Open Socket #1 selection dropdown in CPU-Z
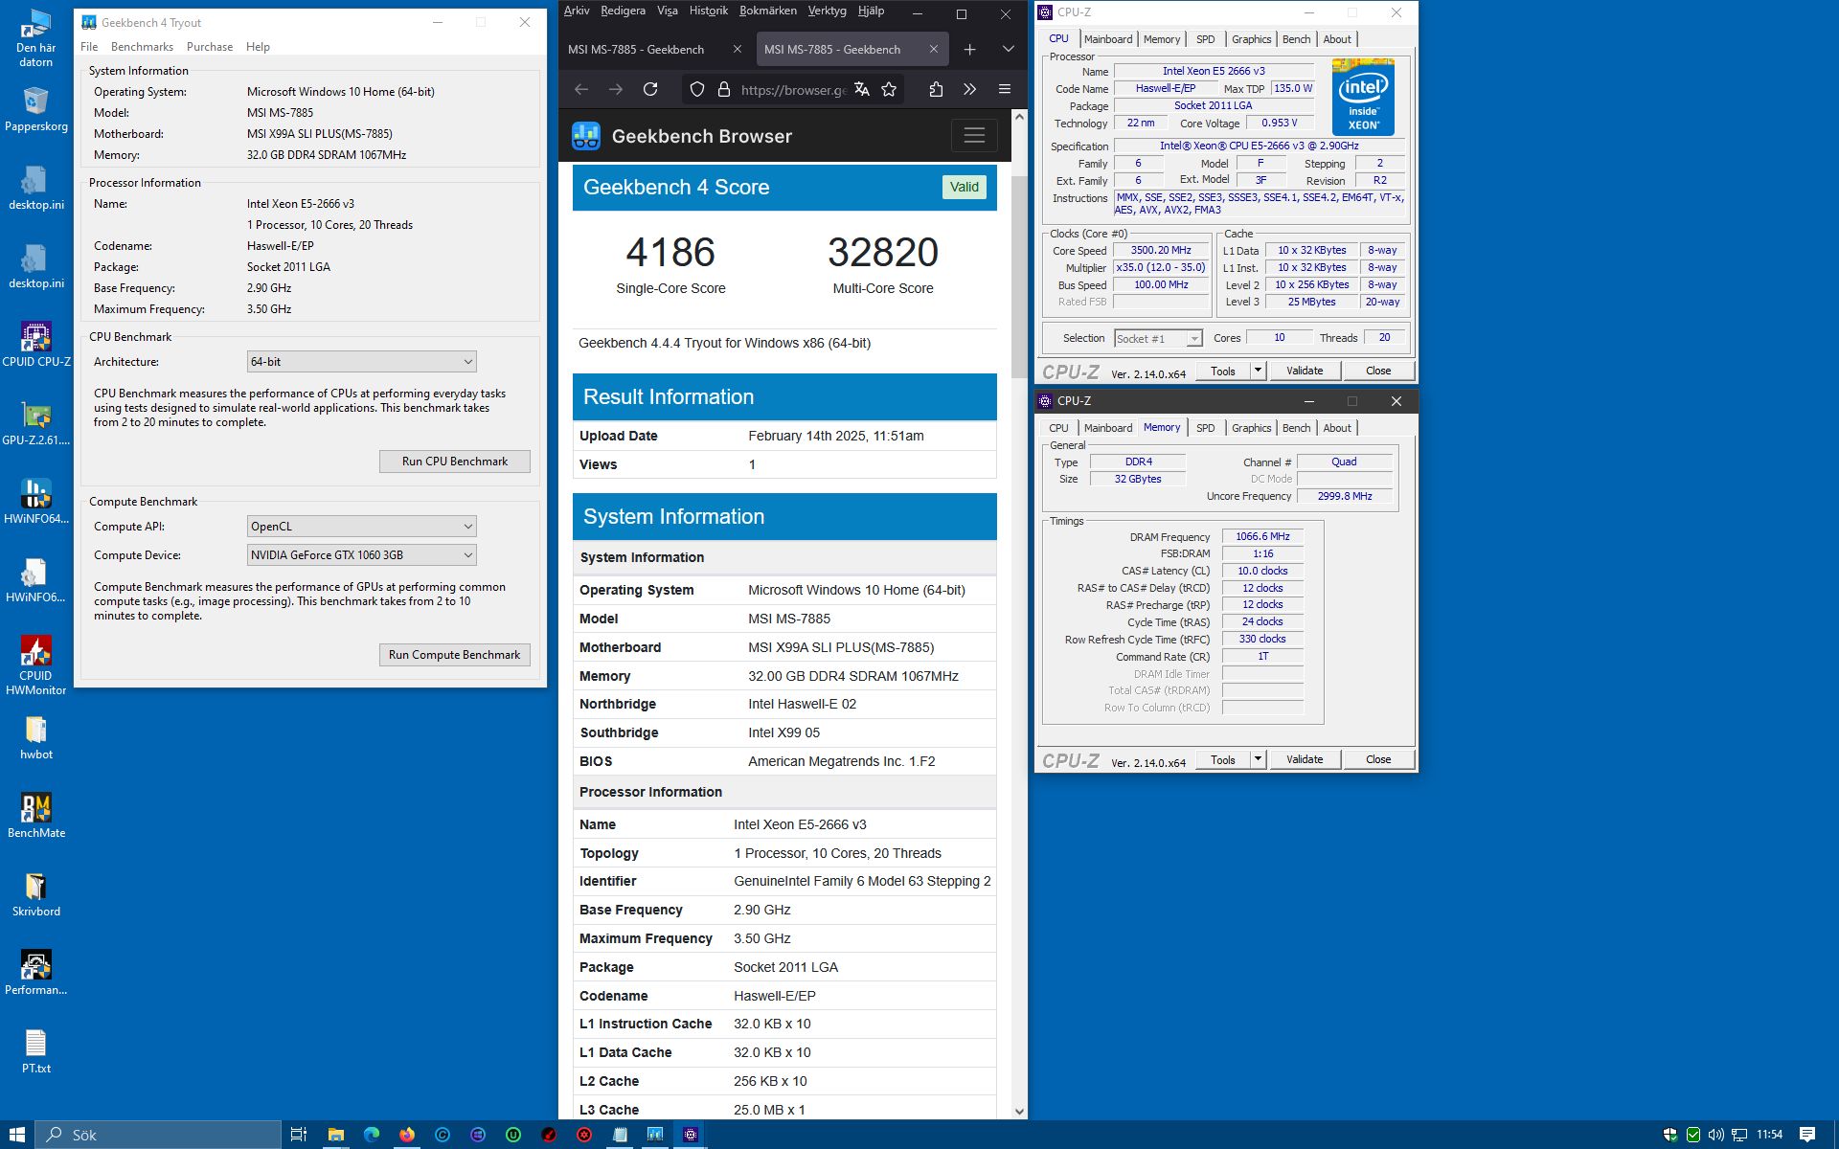1839x1149 pixels. [1158, 338]
